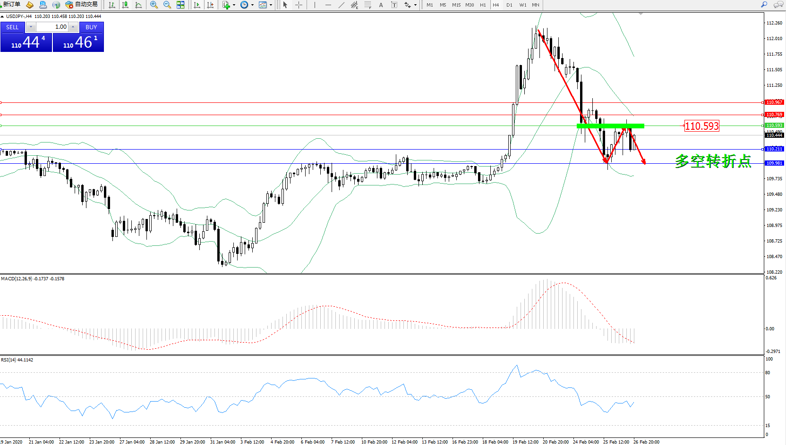The height and width of the screenshot is (445, 786).
Task: Select the horizontal line drawing tool
Action: pos(328,5)
